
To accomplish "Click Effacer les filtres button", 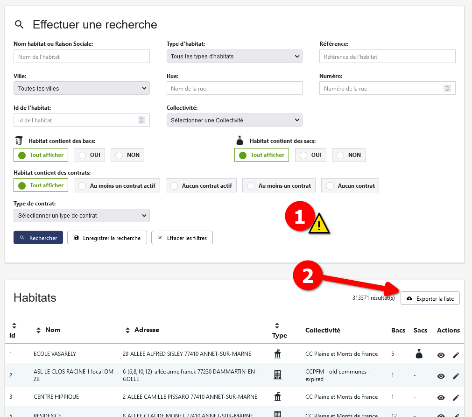I will [183, 238].
